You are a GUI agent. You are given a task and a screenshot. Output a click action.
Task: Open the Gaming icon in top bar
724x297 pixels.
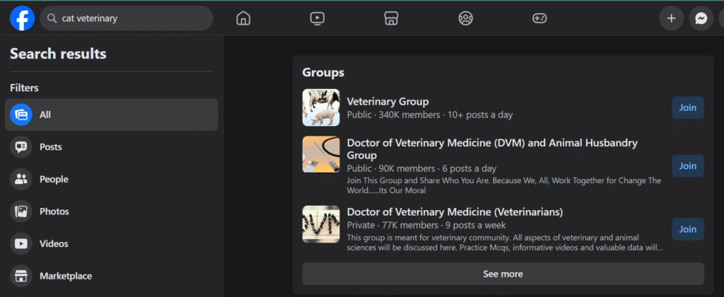[x=539, y=18]
